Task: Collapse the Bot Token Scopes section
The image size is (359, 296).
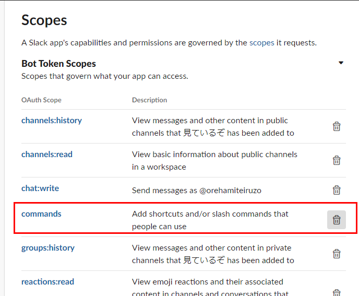Action: 341,63
